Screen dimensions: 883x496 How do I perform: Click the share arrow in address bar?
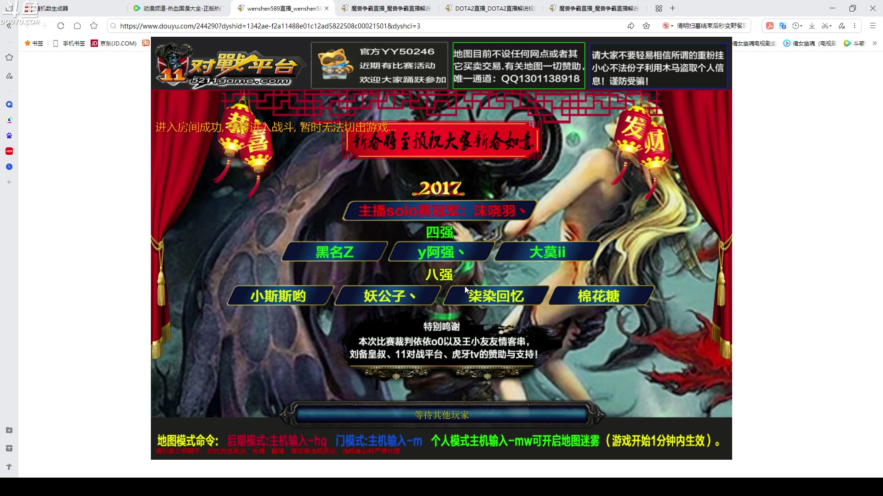[x=631, y=26]
